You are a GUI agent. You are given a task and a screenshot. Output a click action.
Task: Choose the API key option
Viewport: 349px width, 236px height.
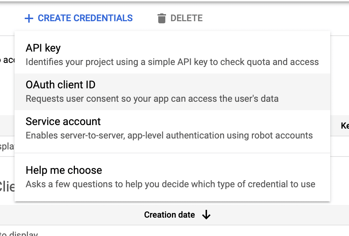tap(43, 48)
